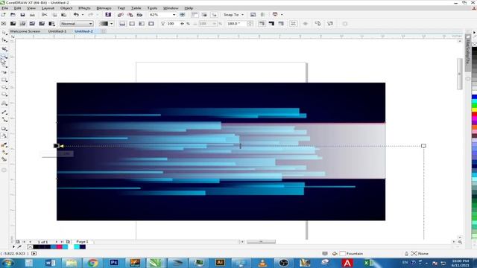The height and width of the screenshot is (268, 477).
Task: Switch to Elliptical fountain transparency
Action: [132, 23]
